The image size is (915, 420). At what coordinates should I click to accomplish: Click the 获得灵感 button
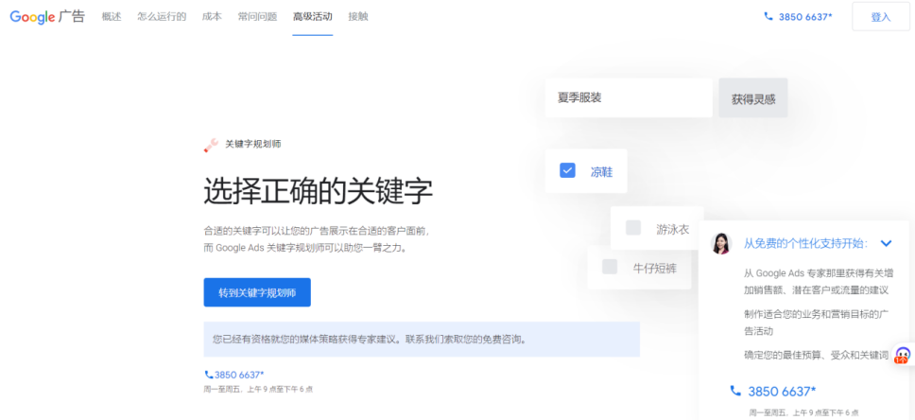tap(753, 98)
